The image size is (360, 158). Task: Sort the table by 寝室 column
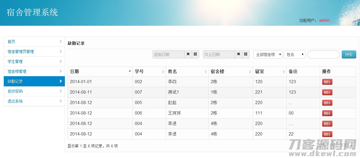[269, 72]
